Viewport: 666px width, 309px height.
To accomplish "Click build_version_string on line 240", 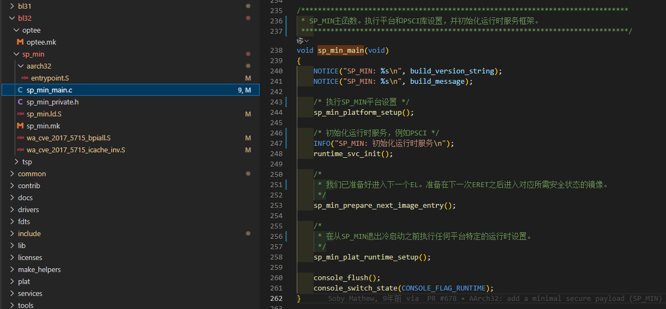I will [x=452, y=71].
